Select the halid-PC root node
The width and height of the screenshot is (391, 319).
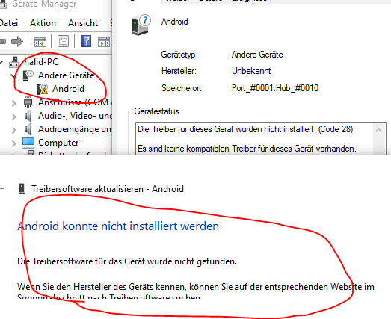(41, 62)
